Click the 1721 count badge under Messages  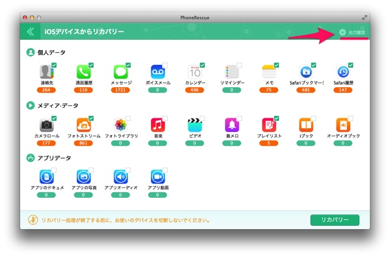coord(120,90)
